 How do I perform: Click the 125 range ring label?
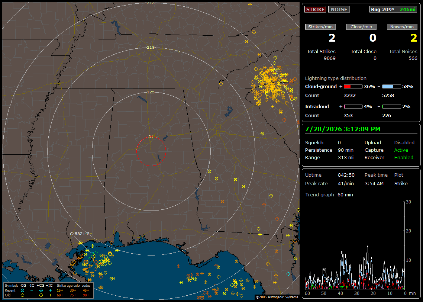[x=151, y=92]
